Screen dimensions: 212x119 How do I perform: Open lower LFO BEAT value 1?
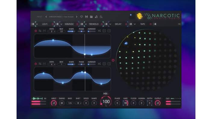[61, 64]
